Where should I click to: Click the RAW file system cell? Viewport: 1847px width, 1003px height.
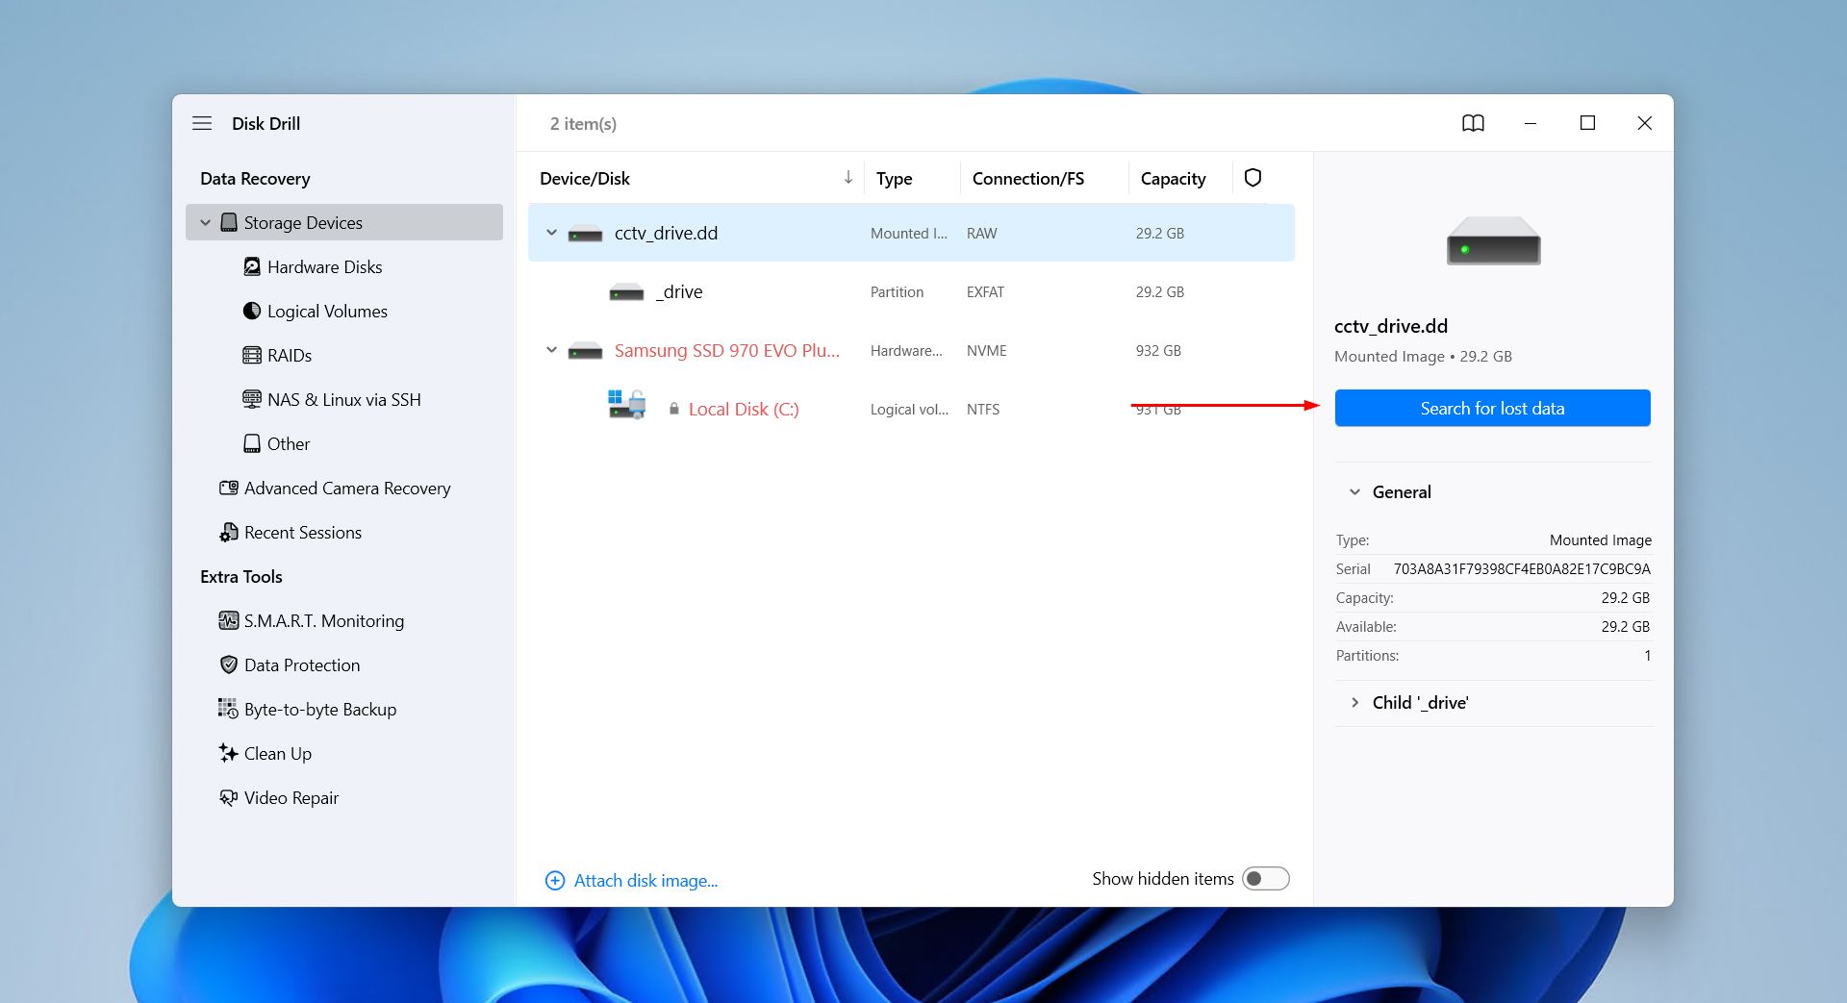point(981,233)
